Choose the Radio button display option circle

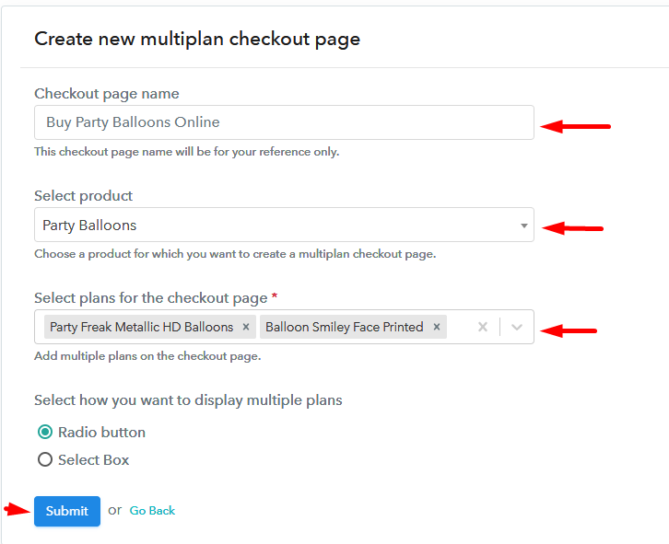[x=44, y=432]
